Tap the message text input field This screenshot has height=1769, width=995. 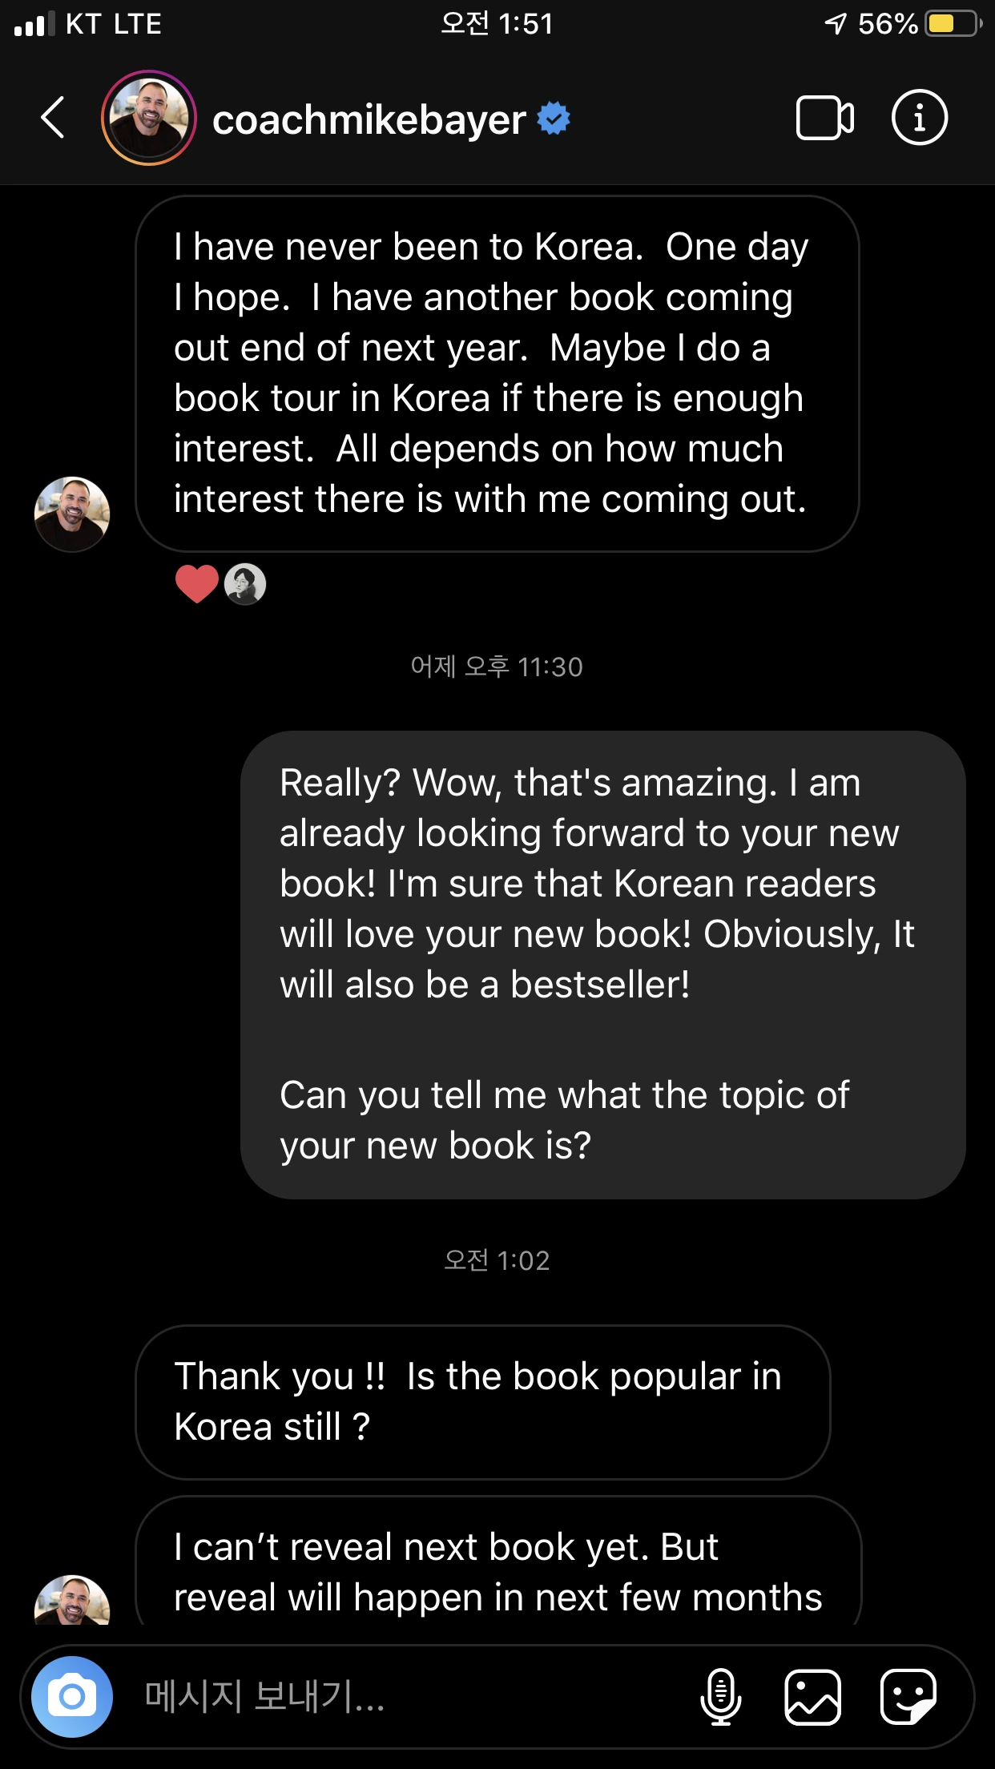coord(401,1696)
